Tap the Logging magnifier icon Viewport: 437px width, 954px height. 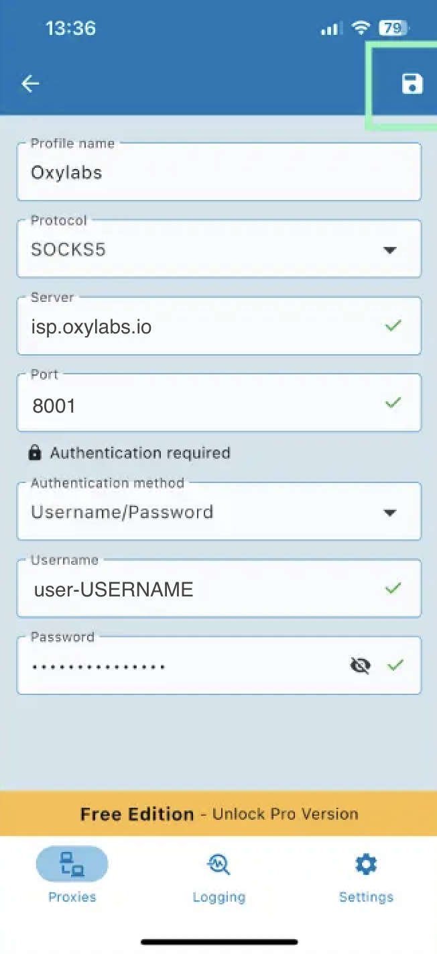point(218,864)
